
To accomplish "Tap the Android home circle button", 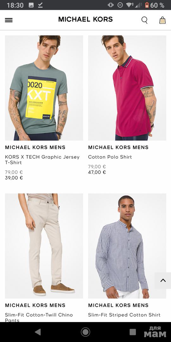I will point(85,332).
